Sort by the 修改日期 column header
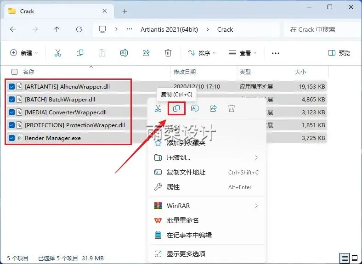This screenshot has height=264, width=362. pyautogui.click(x=185, y=72)
